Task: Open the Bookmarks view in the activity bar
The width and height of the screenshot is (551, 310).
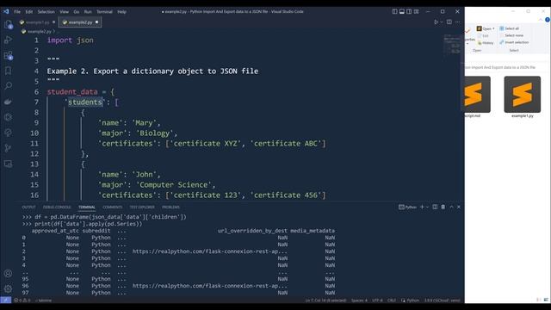Action: coord(8,71)
